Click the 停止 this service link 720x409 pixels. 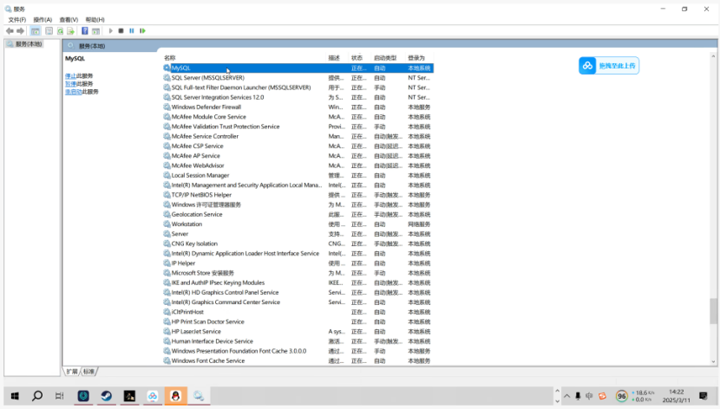(x=70, y=75)
